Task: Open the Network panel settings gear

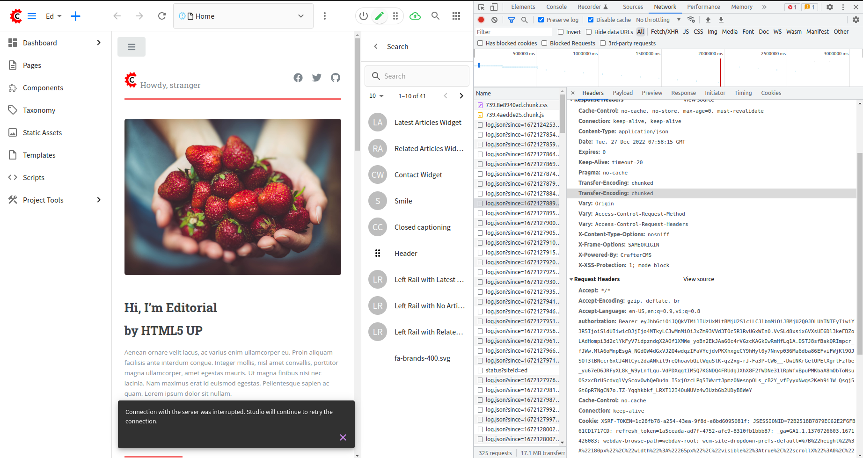Action: click(x=856, y=20)
